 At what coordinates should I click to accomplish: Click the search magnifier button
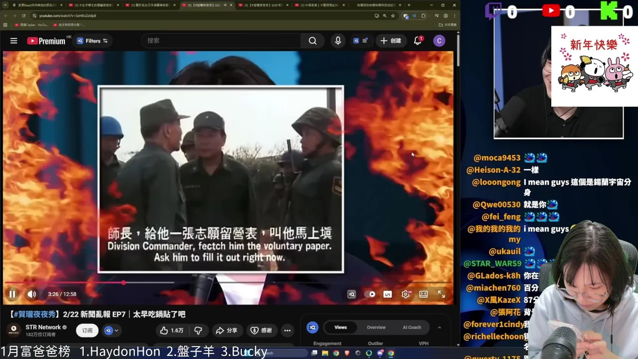(313, 41)
